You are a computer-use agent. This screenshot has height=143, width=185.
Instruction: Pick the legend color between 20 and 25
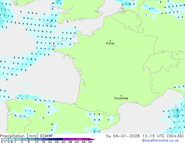pyautogui.click(x=53, y=139)
